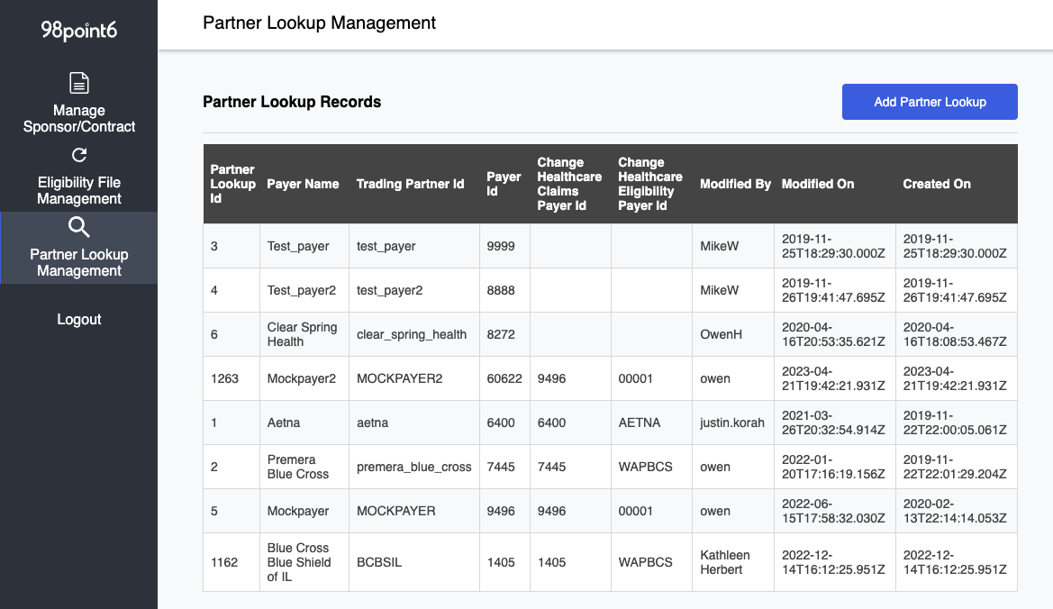Click created on 2020-04-16T18:08:53.467Z

[955, 334]
